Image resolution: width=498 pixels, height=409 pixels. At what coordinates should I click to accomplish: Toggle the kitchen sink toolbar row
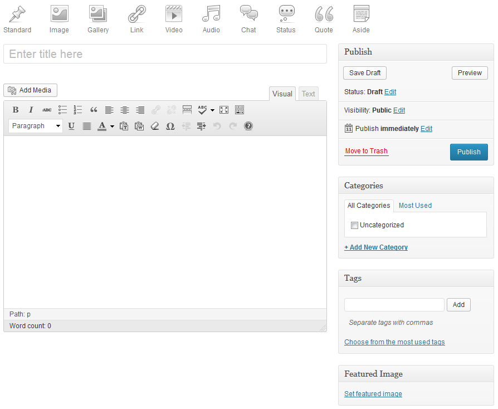(240, 110)
